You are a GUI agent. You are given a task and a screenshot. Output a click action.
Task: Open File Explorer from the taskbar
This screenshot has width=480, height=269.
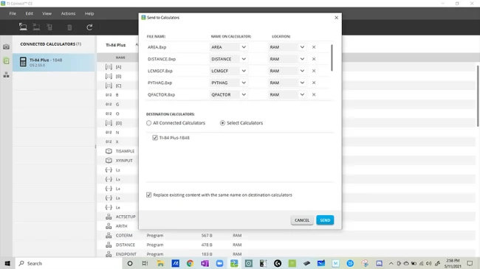pos(160,263)
